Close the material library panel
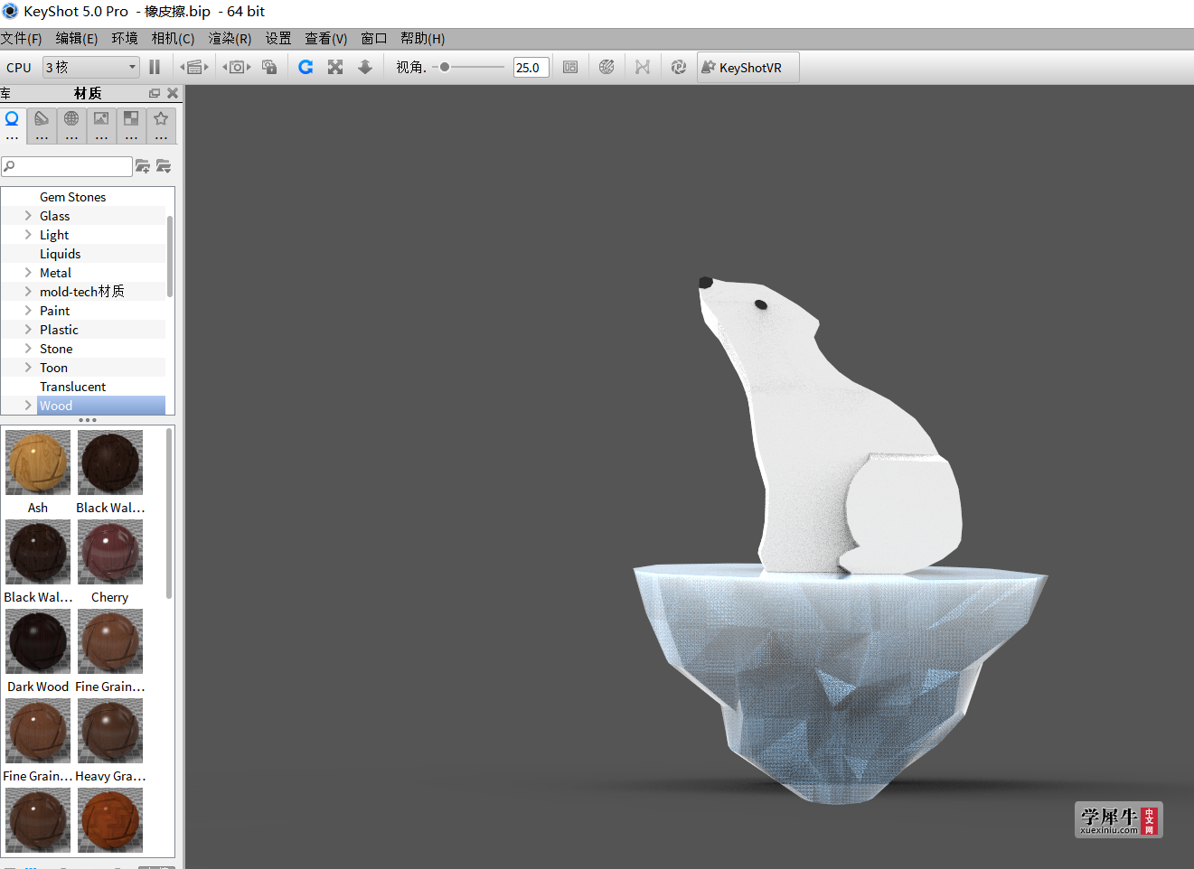 173,93
